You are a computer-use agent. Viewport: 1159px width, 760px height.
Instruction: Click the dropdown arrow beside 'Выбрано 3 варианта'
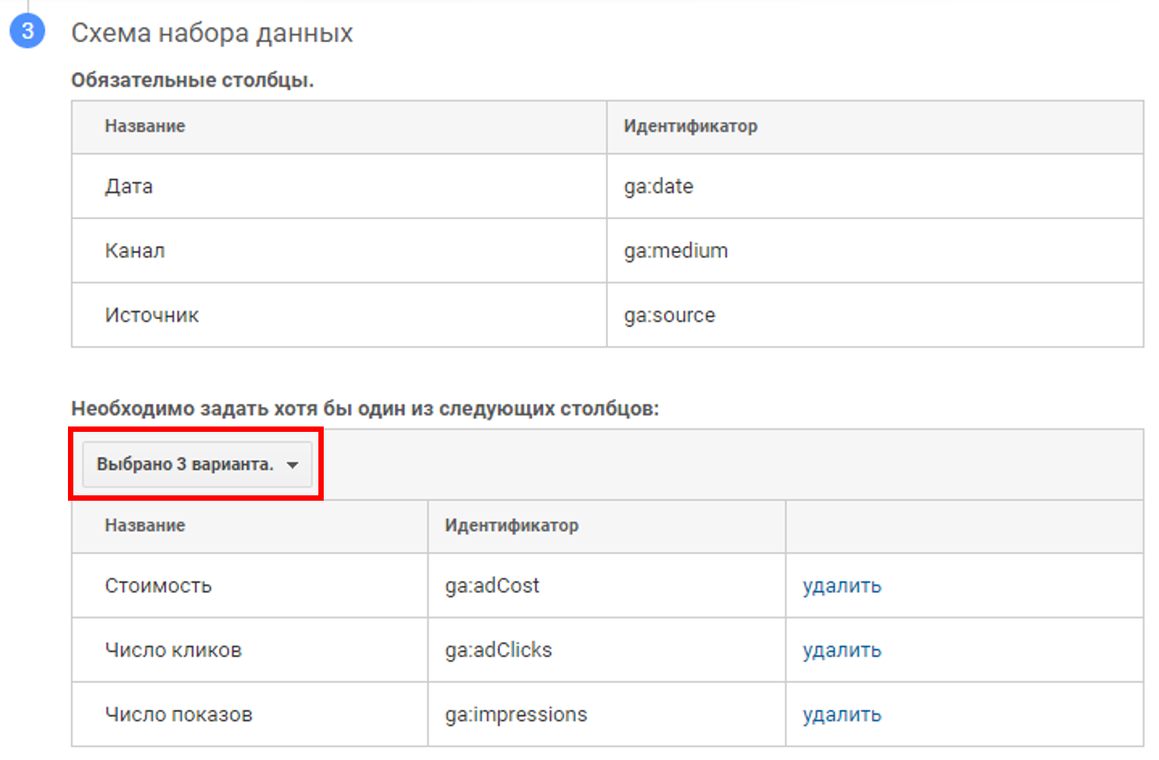pyautogui.click(x=292, y=465)
